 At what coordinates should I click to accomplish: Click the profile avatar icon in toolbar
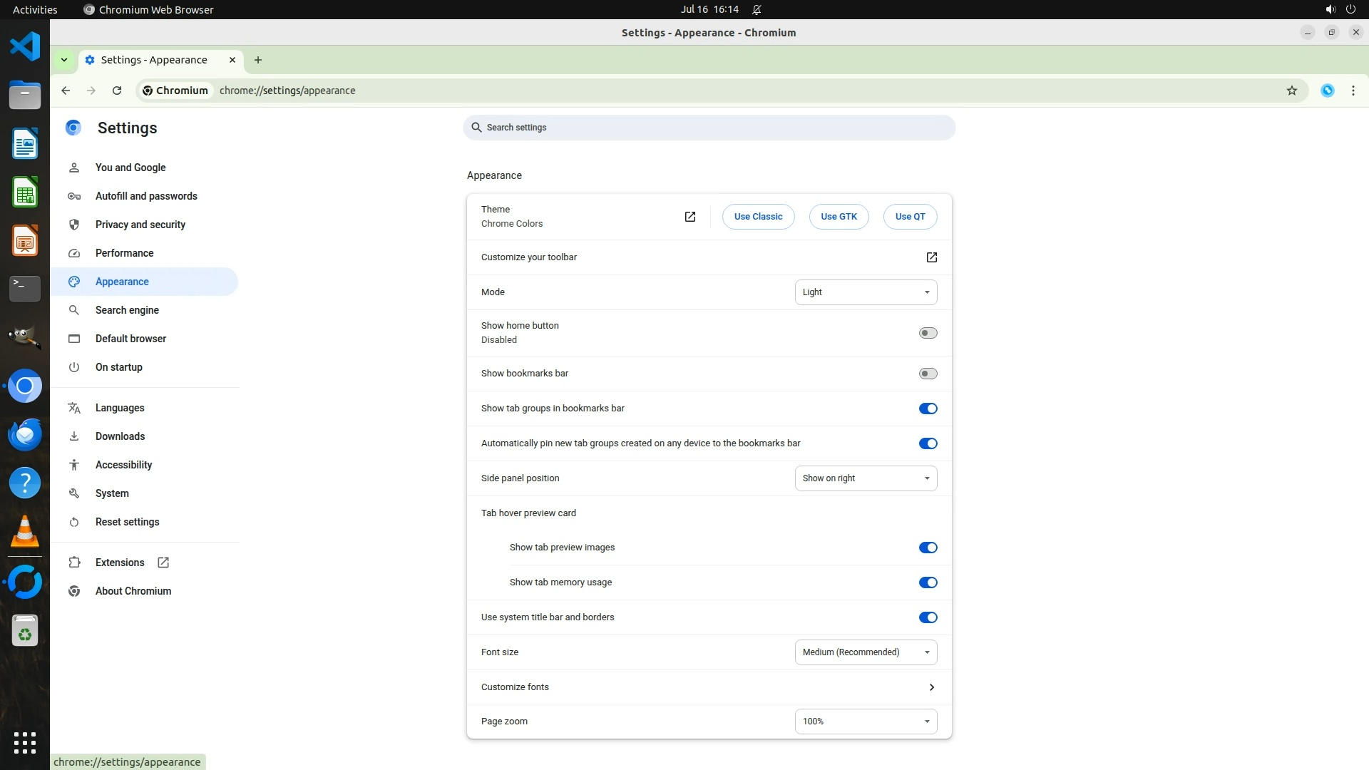click(x=1327, y=91)
